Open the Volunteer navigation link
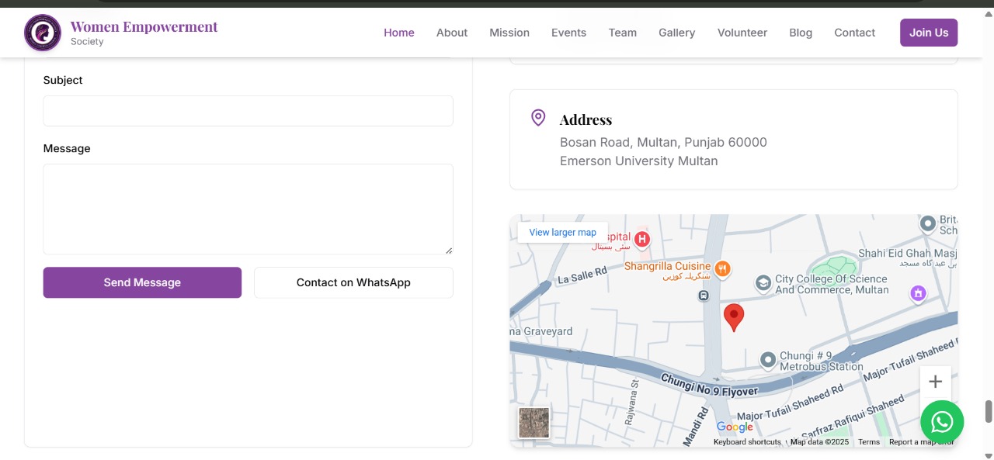This screenshot has height=460, width=994. coord(742,33)
